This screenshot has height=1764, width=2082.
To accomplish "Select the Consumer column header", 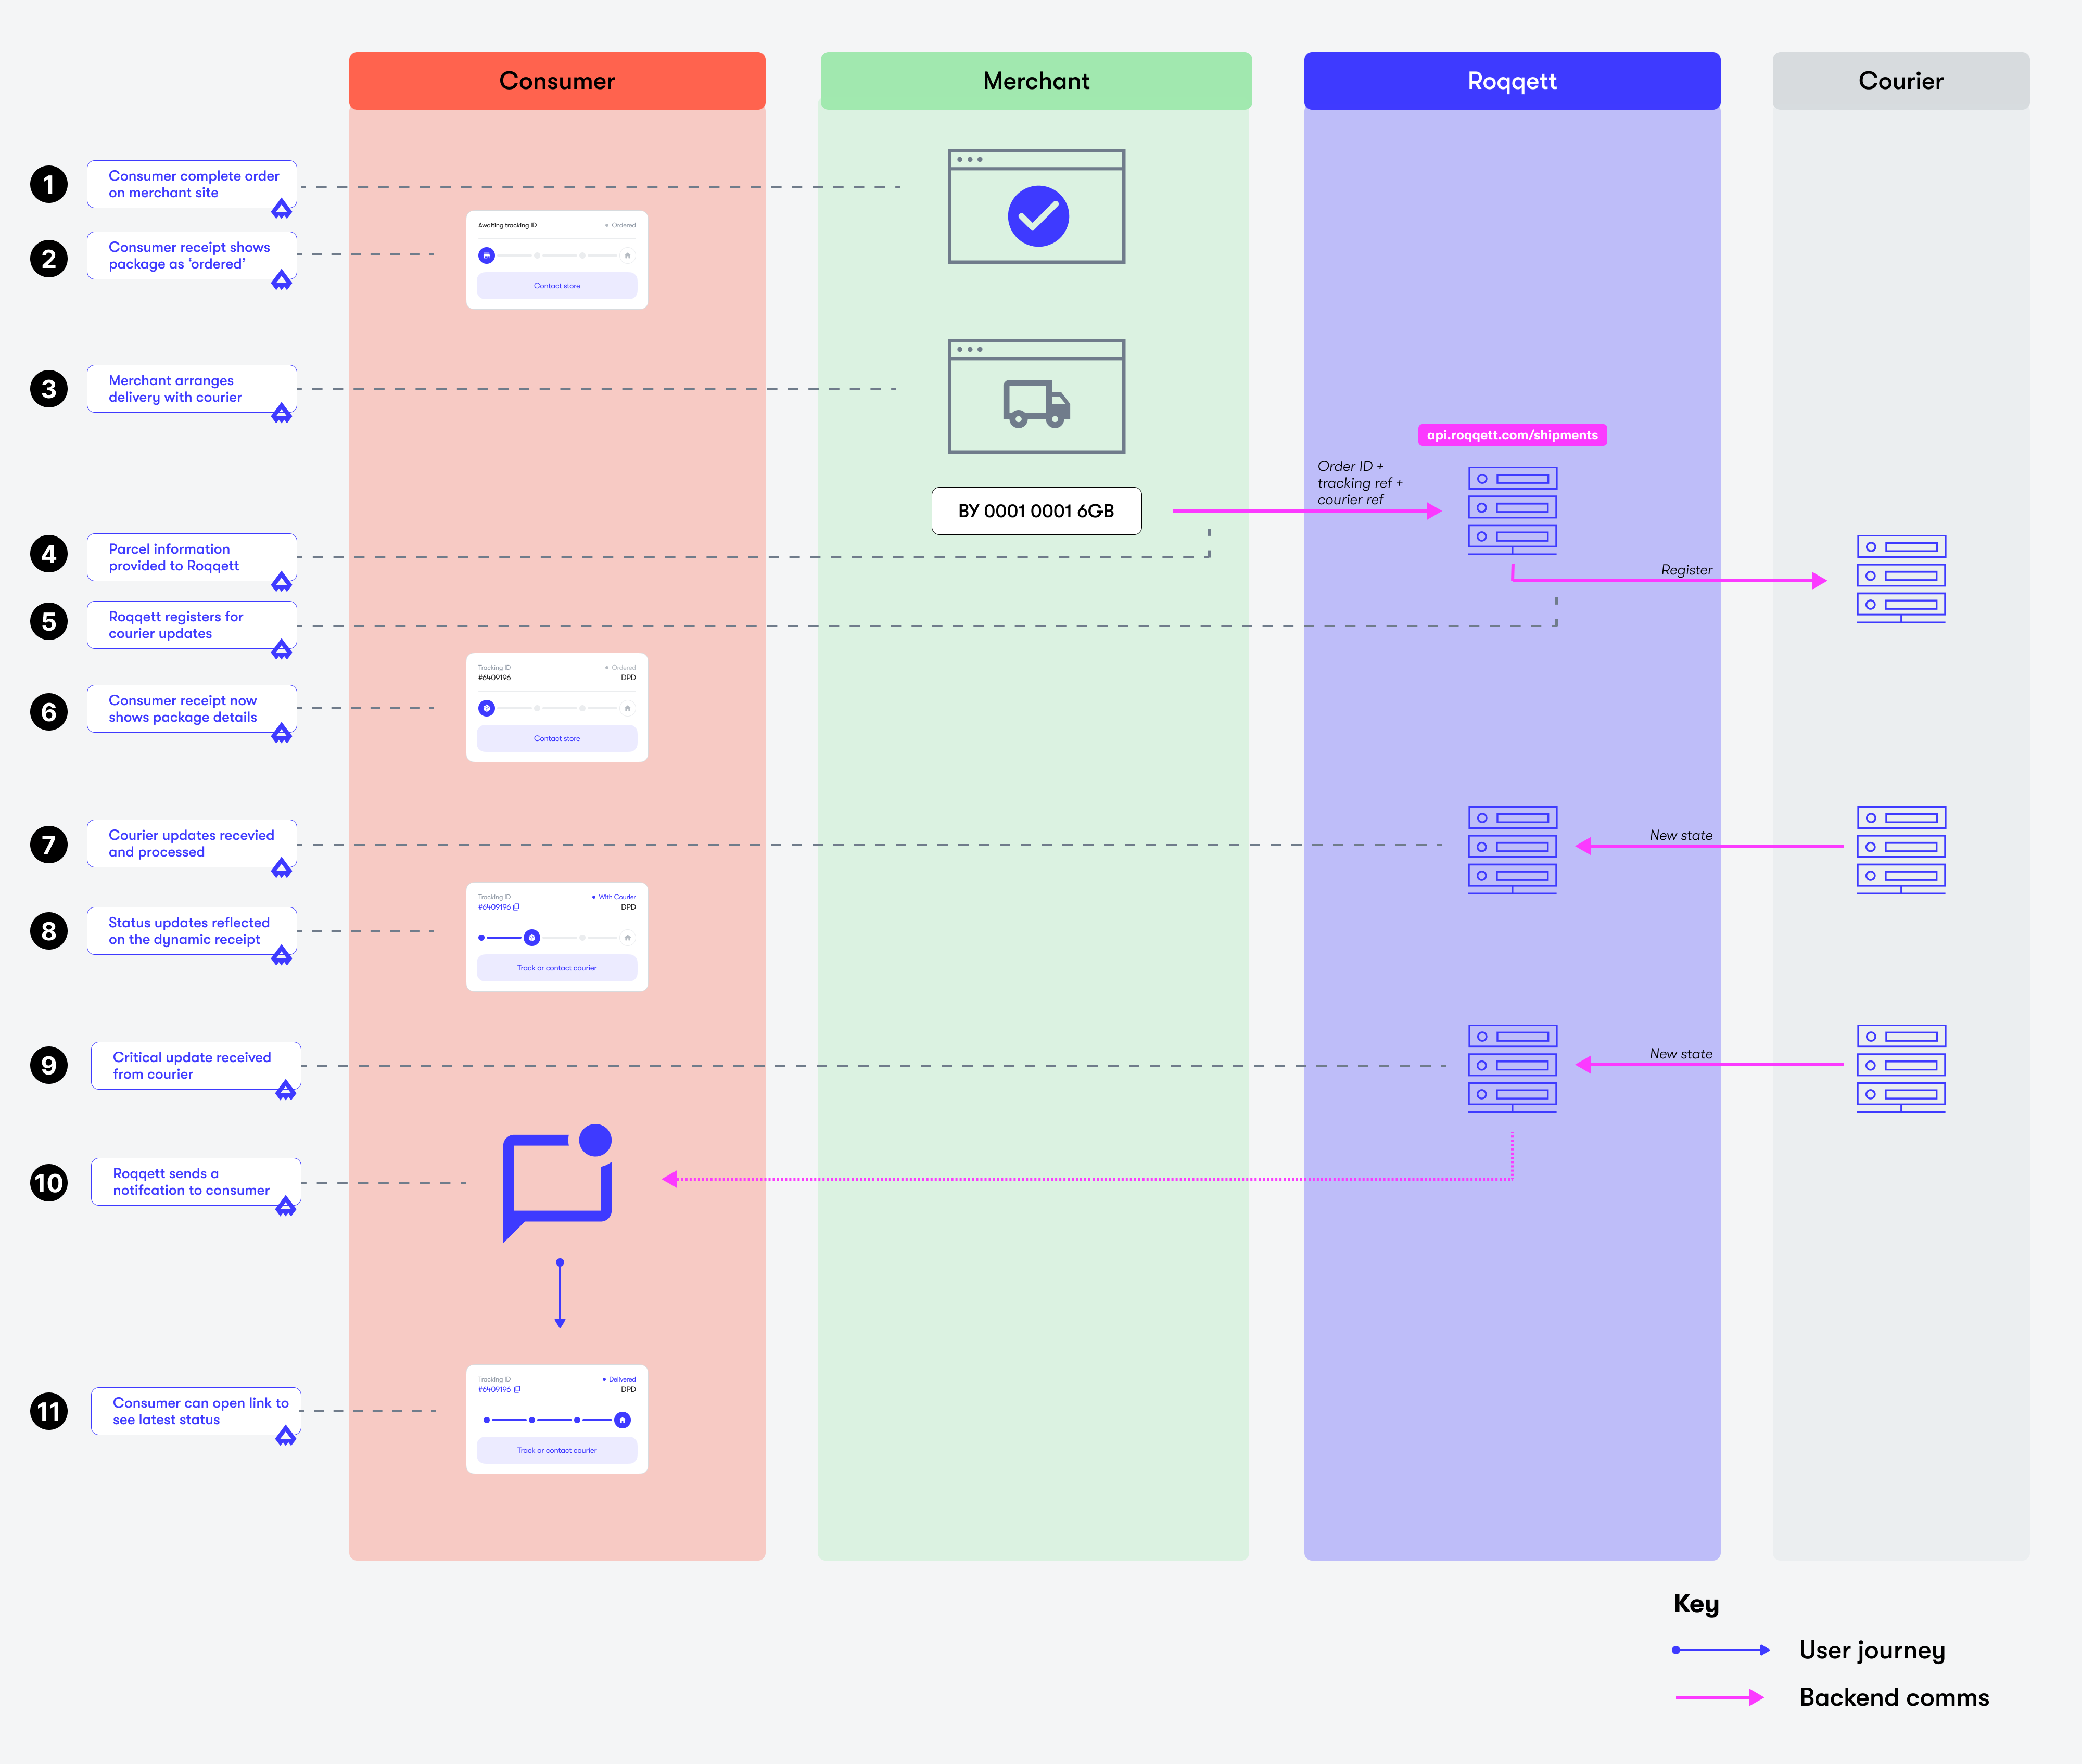I will pyautogui.click(x=557, y=81).
